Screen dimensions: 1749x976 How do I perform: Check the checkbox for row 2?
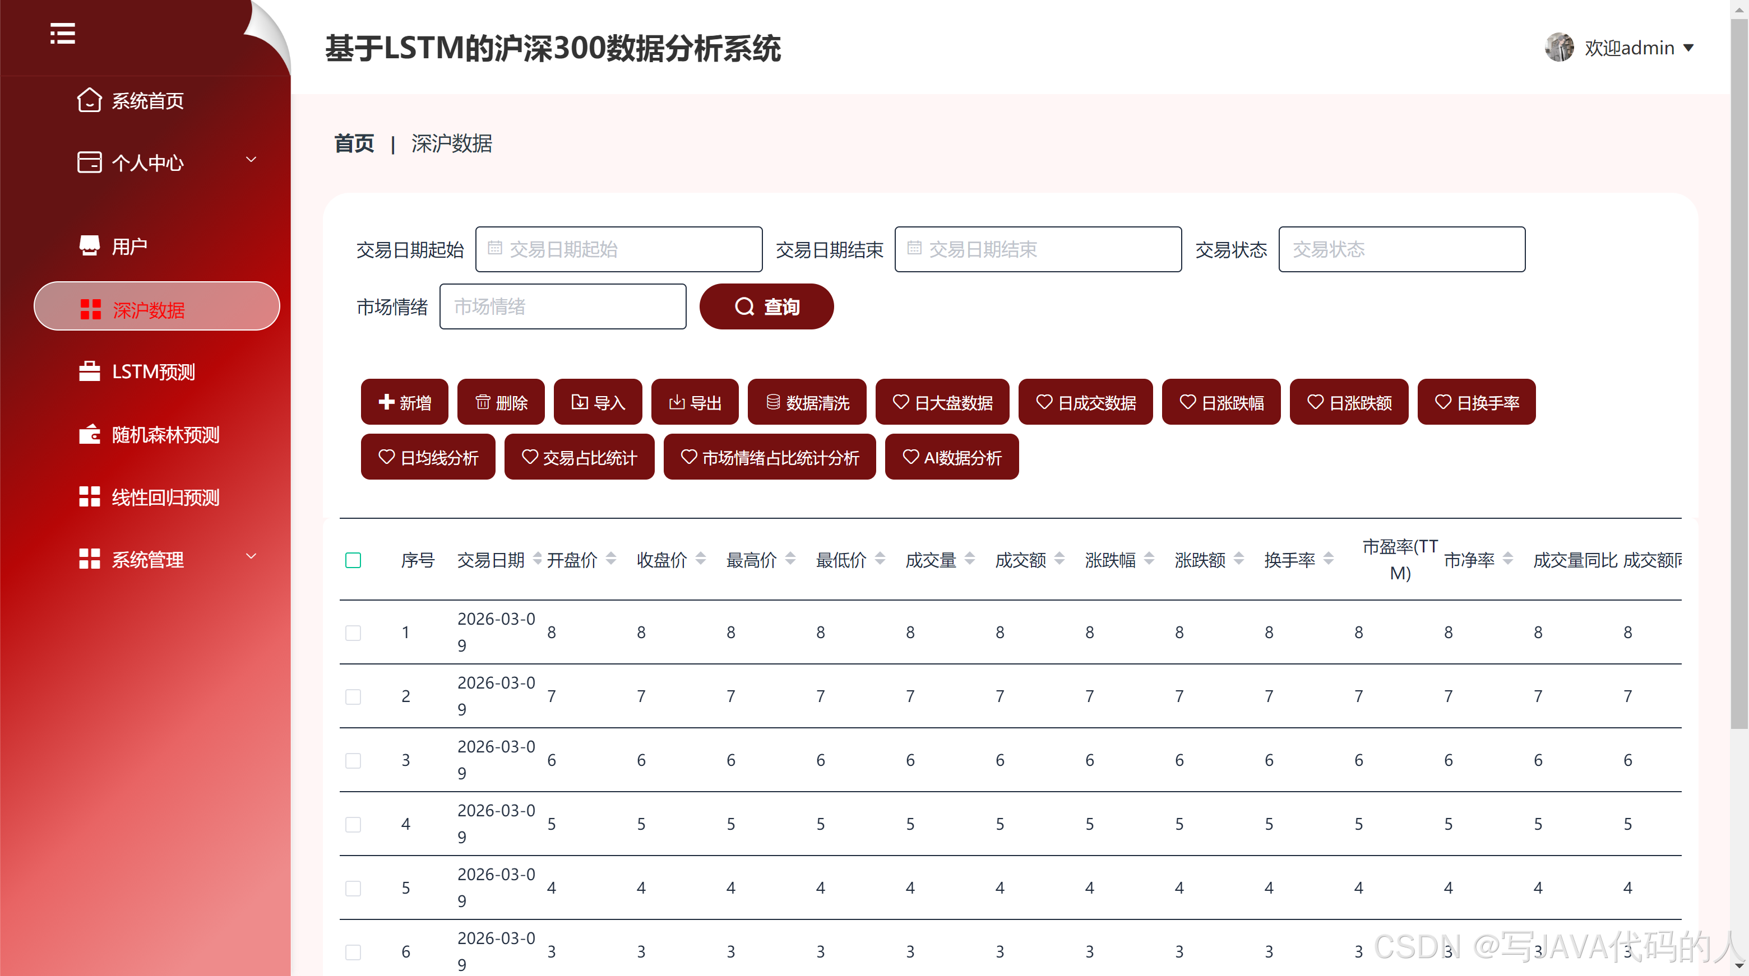pyautogui.click(x=353, y=696)
